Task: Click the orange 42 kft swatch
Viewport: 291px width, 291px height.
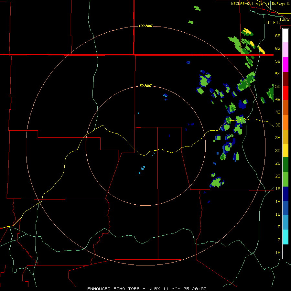Action: (x=286, y=122)
